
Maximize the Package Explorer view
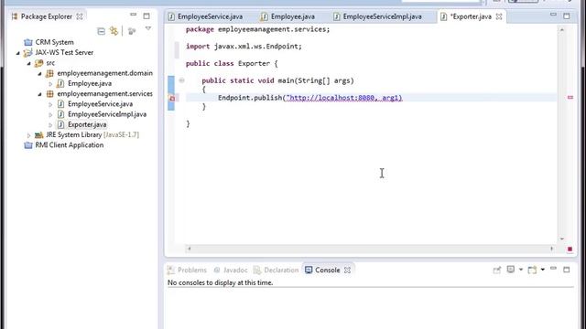tap(146, 16)
